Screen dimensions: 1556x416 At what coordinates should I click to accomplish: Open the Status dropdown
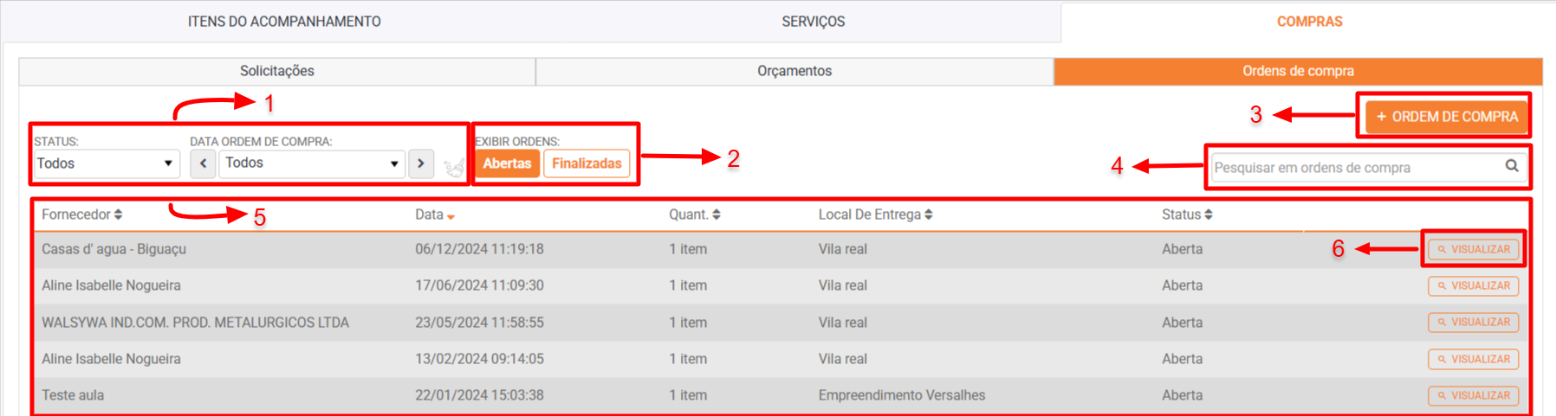pyautogui.click(x=105, y=163)
